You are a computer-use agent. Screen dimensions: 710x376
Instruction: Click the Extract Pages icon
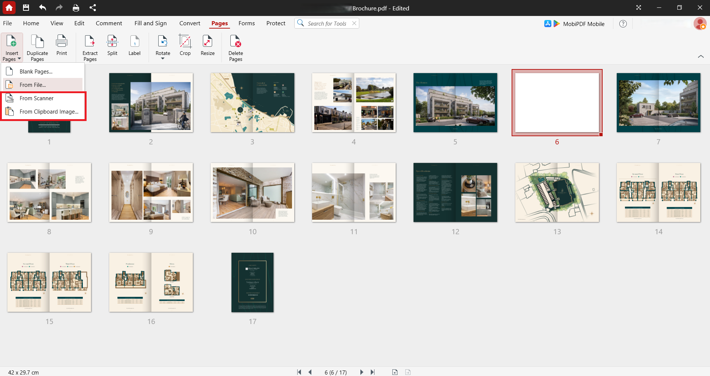pos(90,48)
